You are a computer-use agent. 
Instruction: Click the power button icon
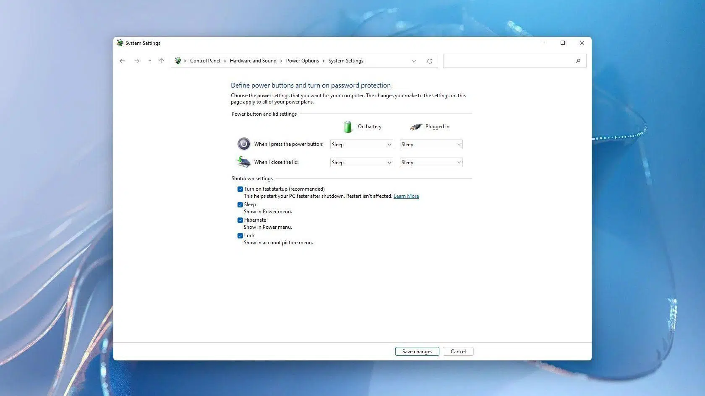point(244,144)
